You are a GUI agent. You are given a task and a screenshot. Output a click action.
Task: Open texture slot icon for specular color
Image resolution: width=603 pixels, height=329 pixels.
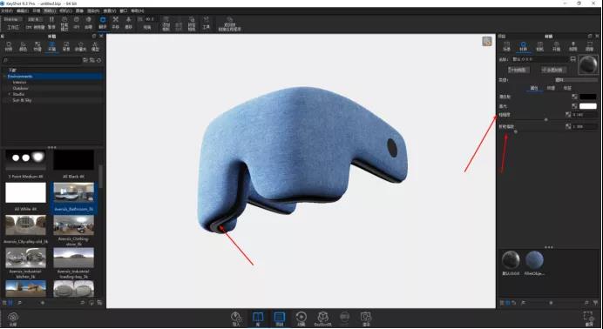(574, 106)
